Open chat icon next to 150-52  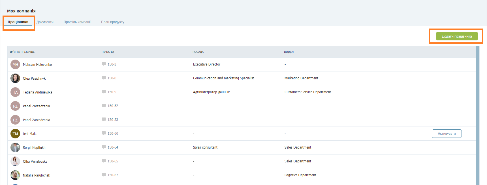pyautogui.click(x=104, y=106)
